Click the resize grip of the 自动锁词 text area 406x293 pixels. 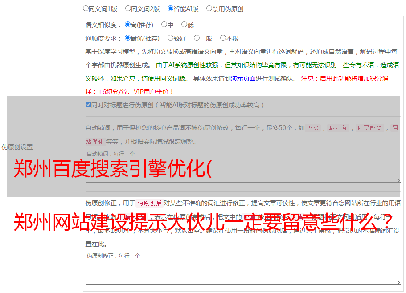coord(398,180)
